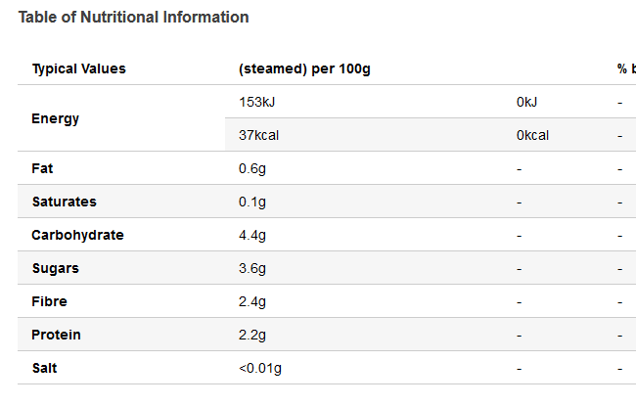Viewport: 636px width, 406px height.
Task: Select the Salt row label
Action: click(x=45, y=368)
